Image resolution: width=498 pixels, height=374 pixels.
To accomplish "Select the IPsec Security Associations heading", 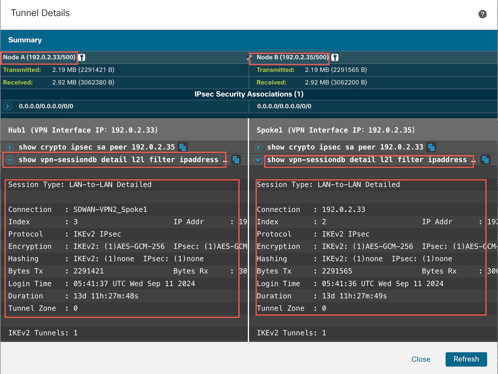I will 249,94.
